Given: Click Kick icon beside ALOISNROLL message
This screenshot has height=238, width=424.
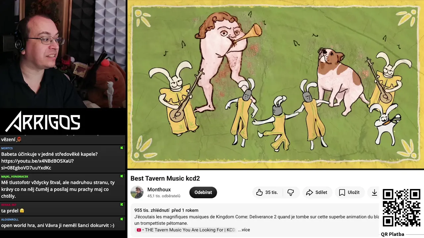Looking at the screenshot, I should 122,219.
